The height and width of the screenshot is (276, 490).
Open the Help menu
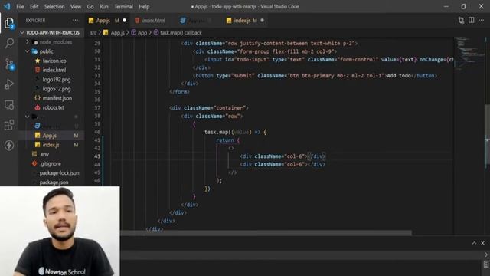[x=144, y=7]
